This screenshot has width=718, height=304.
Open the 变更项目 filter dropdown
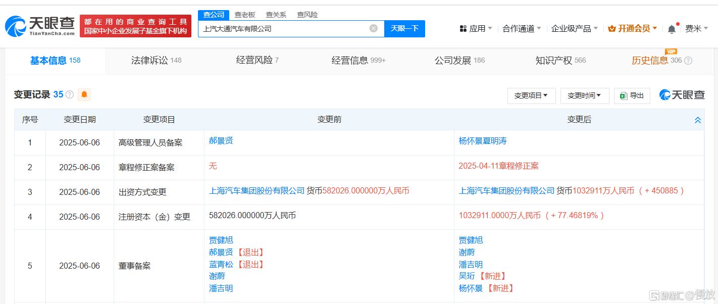(x=531, y=95)
